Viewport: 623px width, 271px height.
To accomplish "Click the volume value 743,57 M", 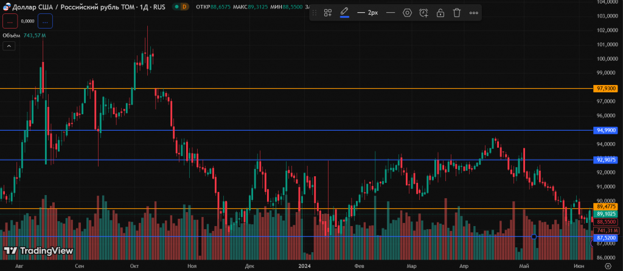I will click(35, 35).
